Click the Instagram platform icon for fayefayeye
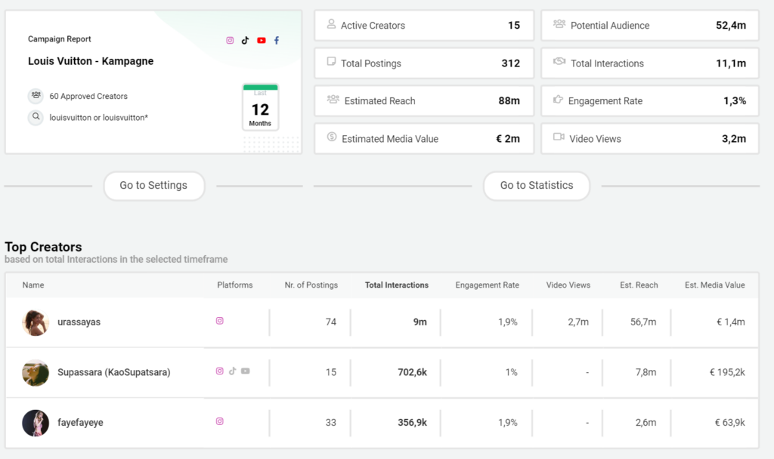This screenshot has height=459, width=774. [x=220, y=422]
